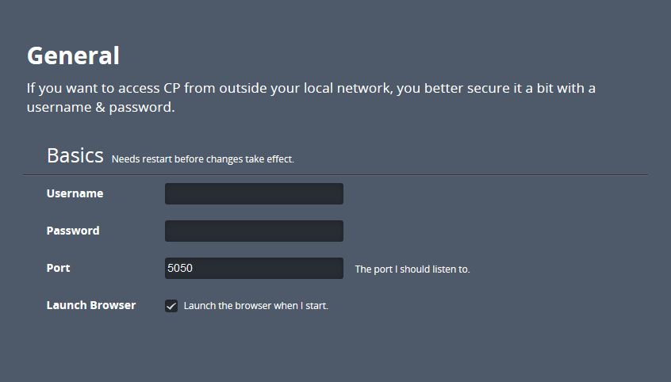Viewport: 671px width, 382px height.
Task: Disable the Launch Browser checkbox
Action: click(x=171, y=306)
